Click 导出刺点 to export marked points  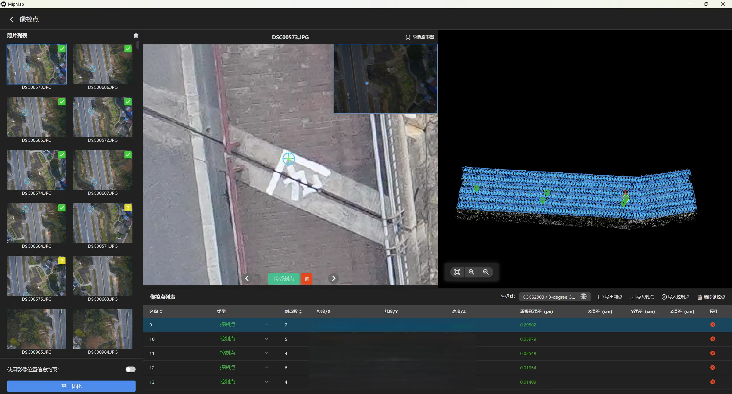[610, 297]
